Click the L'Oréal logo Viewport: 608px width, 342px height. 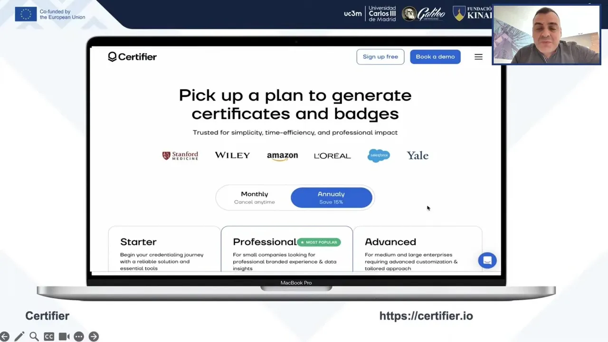point(332,156)
